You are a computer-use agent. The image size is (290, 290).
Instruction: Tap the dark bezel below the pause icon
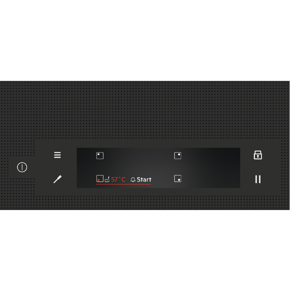point(258,190)
